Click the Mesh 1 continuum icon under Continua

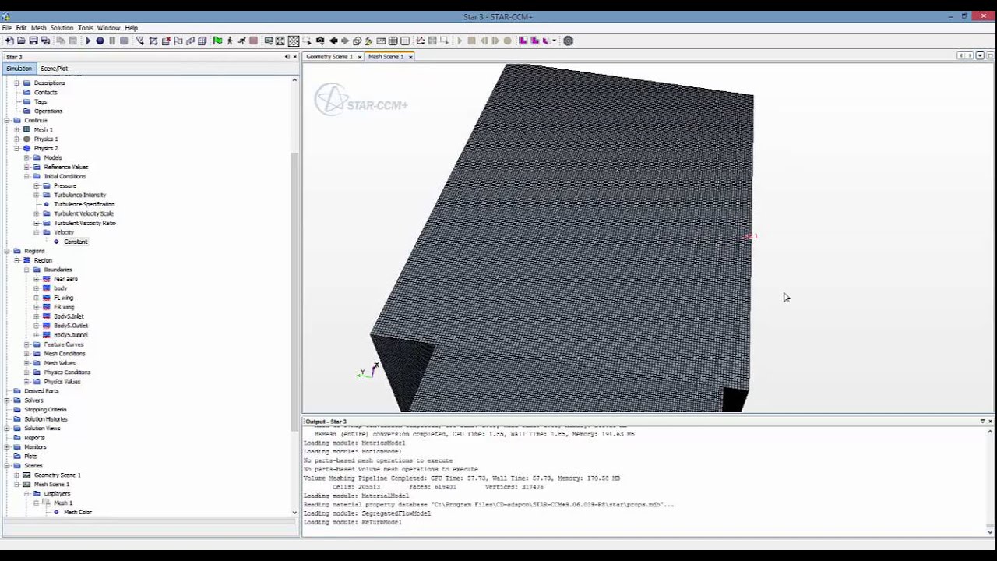pyautogui.click(x=26, y=129)
